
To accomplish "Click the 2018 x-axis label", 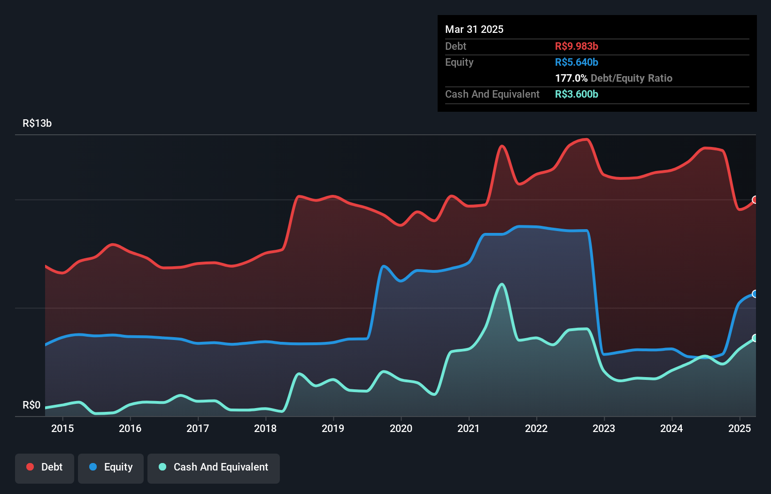I will click(x=265, y=428).
